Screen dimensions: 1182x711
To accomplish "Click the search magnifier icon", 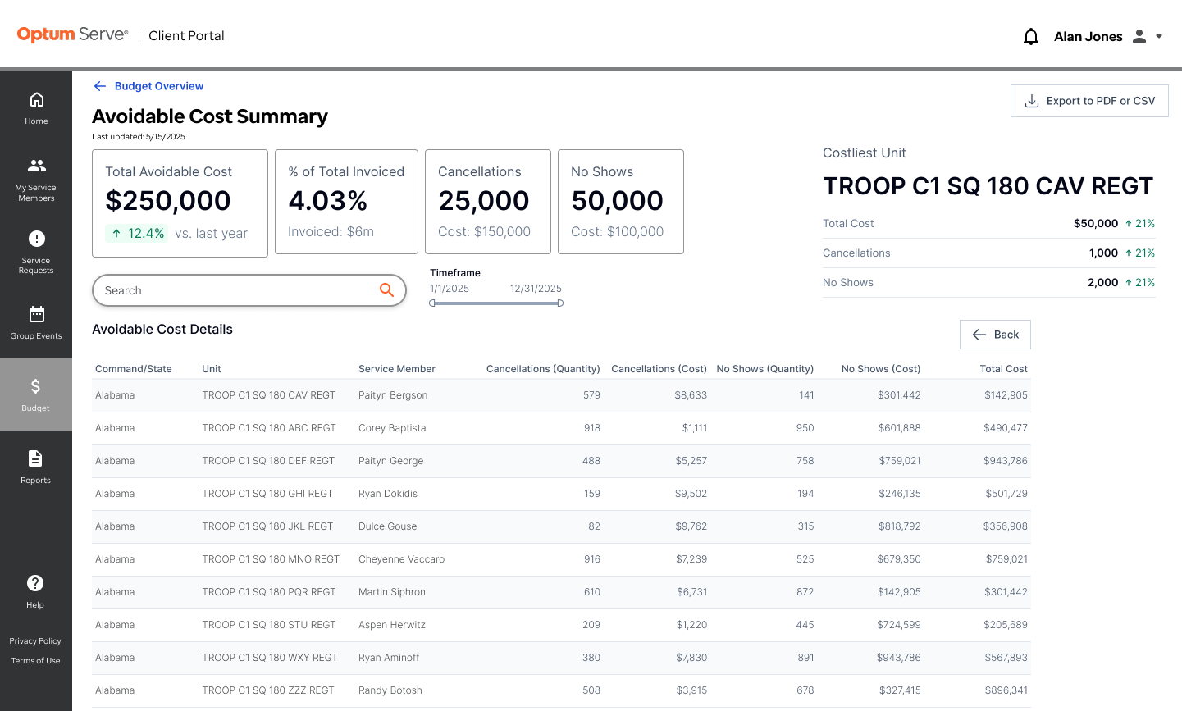I will [x=386, y=289].
